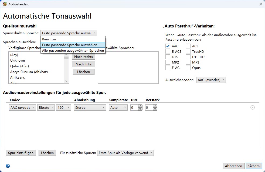The image size is (265, 172).
Task: Remove the audio track via its circled X
Action: pos(253,107)
